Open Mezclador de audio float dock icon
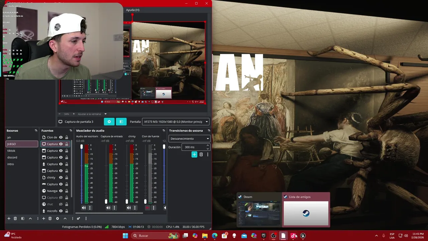The image size is (428, 241). [x=164, y=131]
